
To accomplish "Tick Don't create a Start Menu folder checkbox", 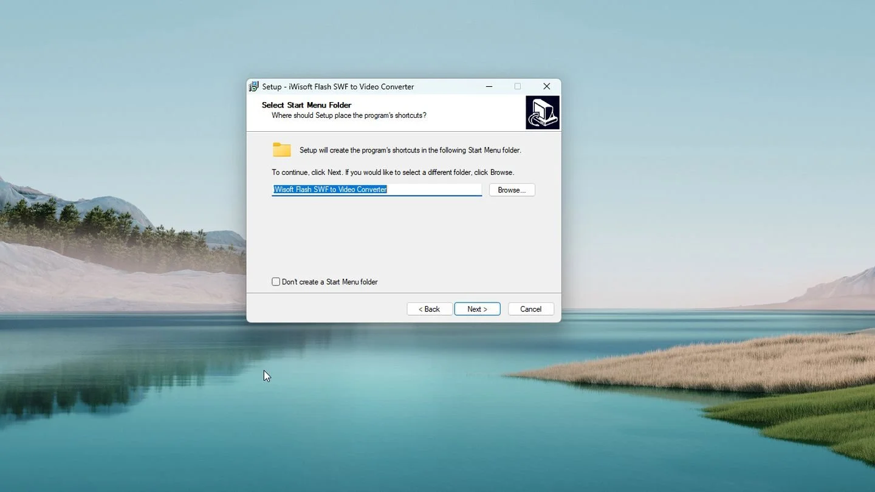I will (x=276, y=282).
